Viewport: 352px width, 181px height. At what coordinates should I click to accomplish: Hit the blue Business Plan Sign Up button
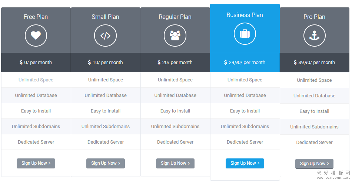[245, 163]
